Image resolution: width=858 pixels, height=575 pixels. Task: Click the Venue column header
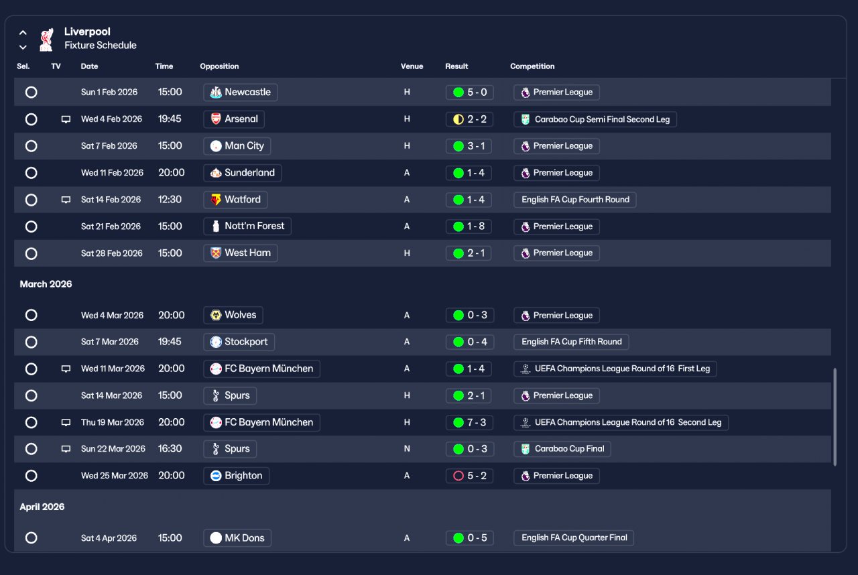tap(412, 66)
